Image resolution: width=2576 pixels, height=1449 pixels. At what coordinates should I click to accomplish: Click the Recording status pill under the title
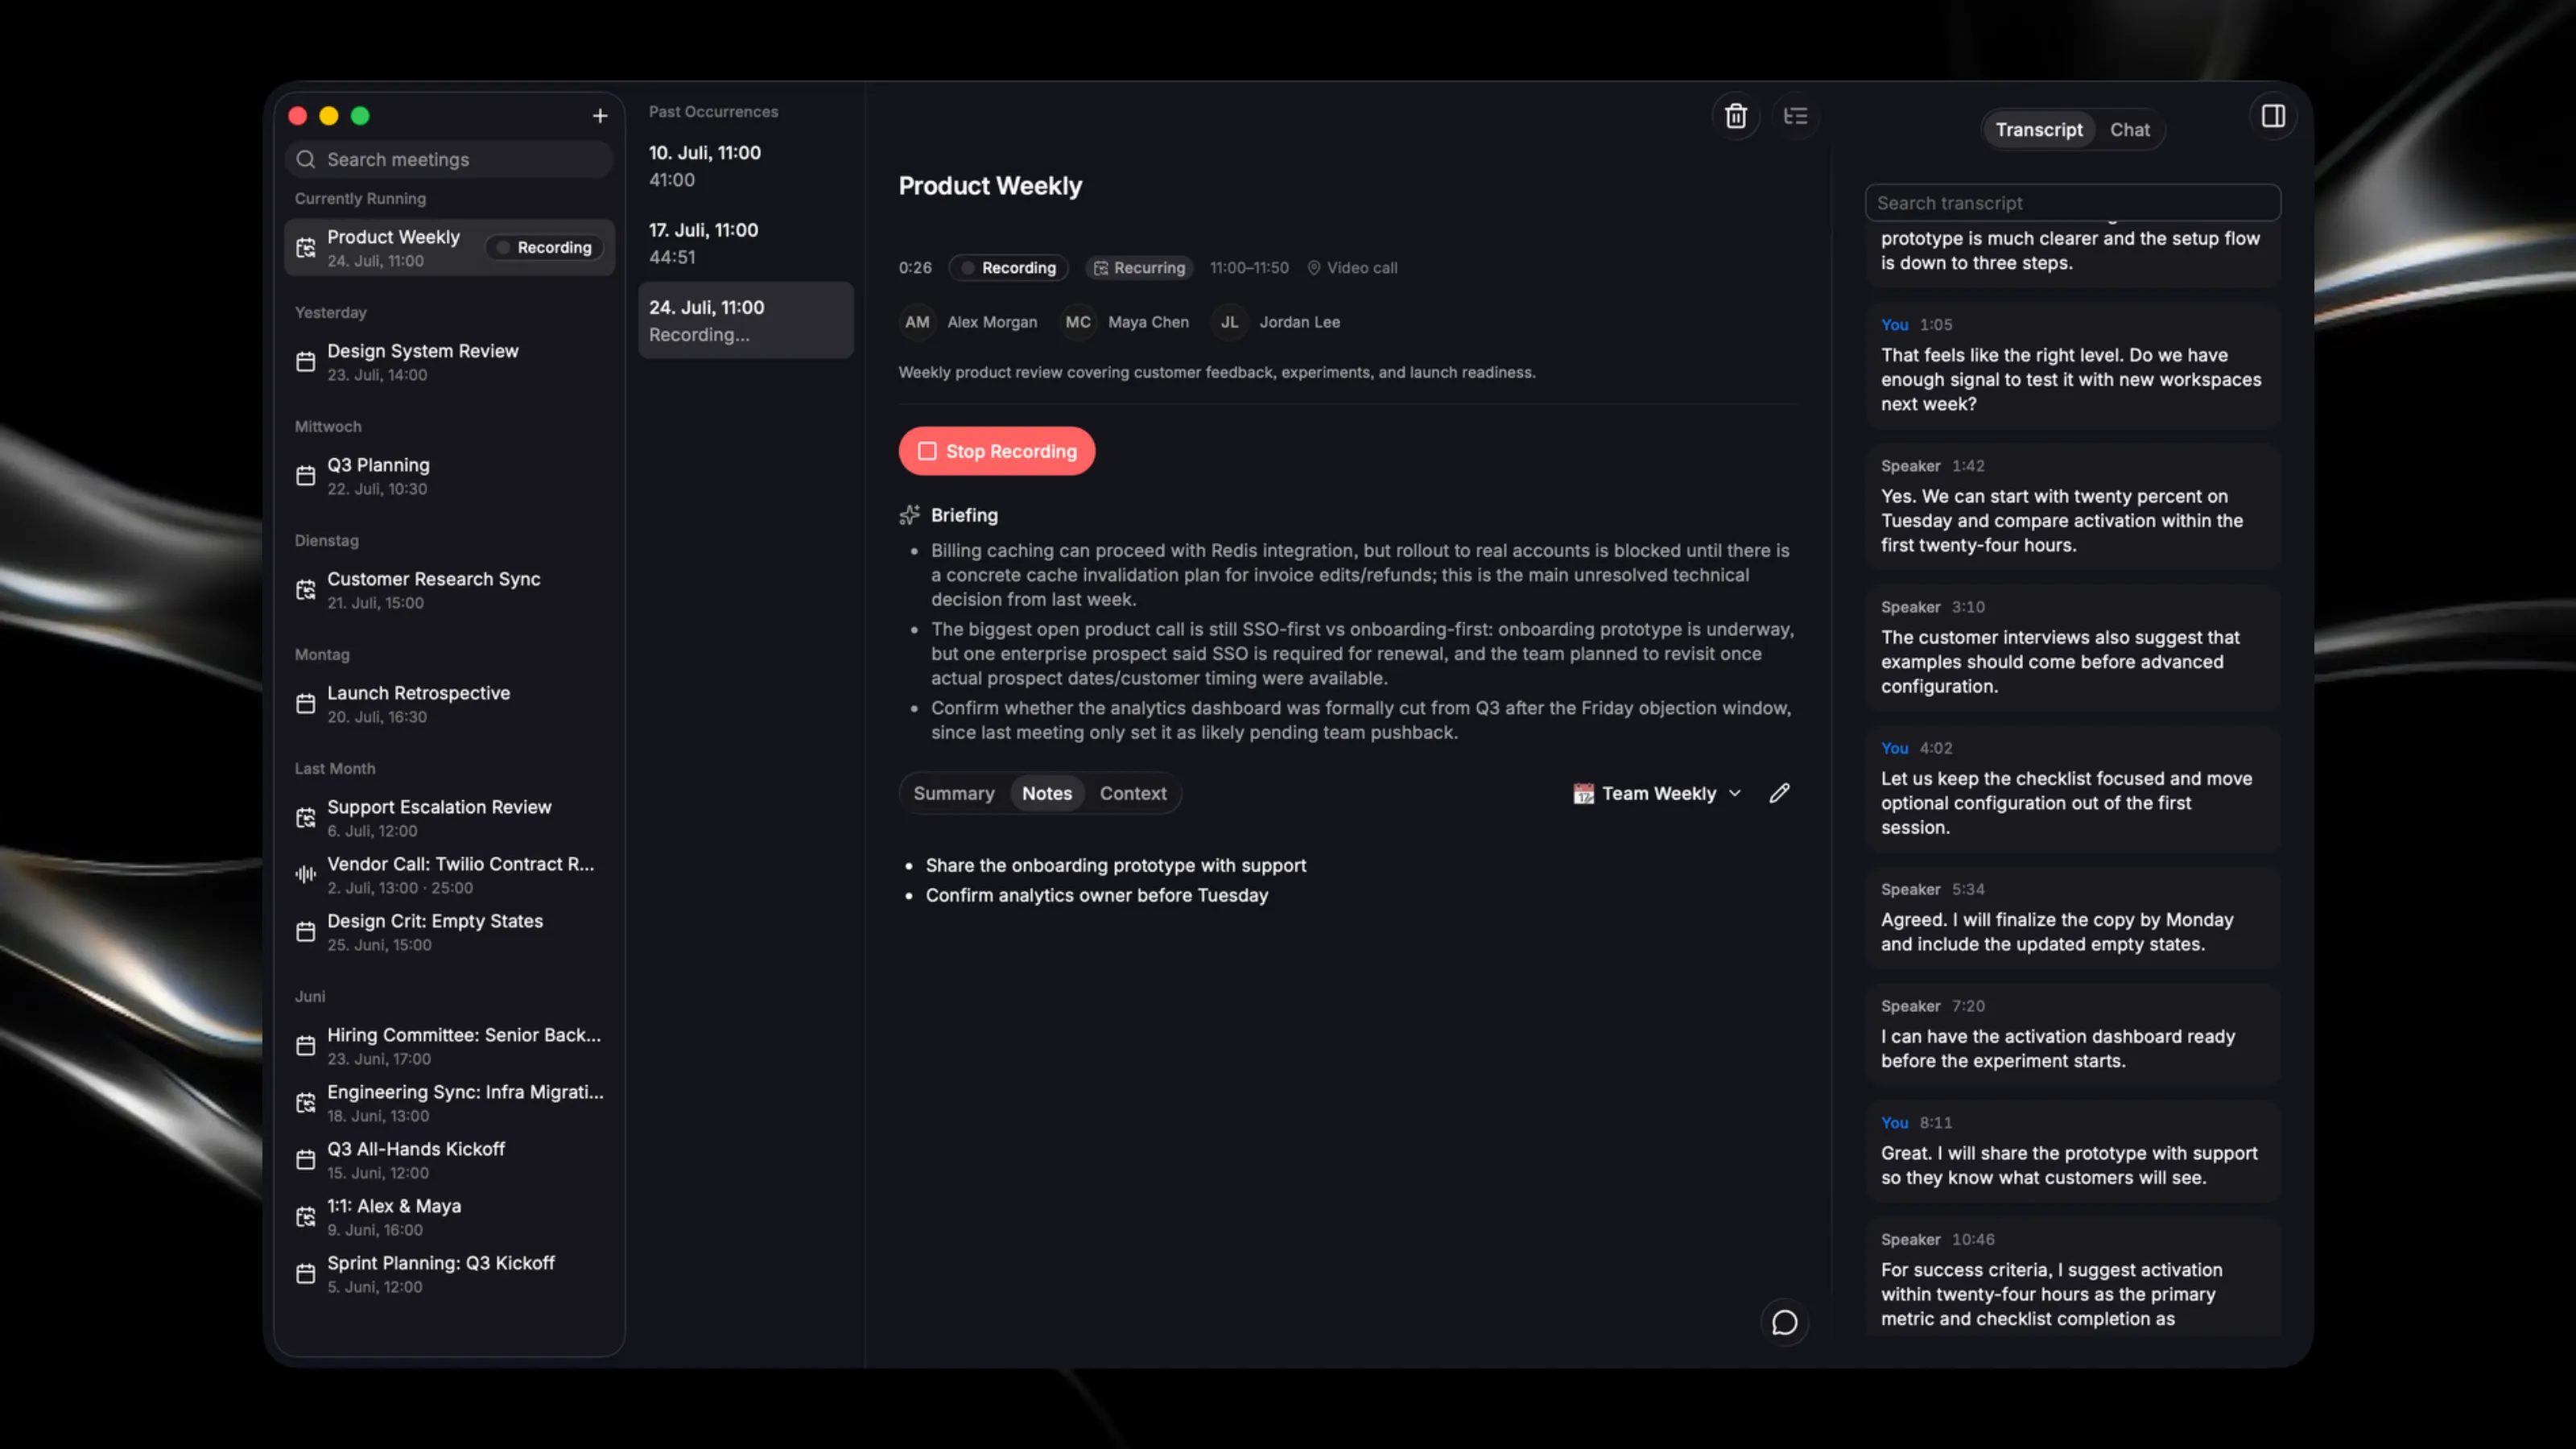tap(1008, 268)
